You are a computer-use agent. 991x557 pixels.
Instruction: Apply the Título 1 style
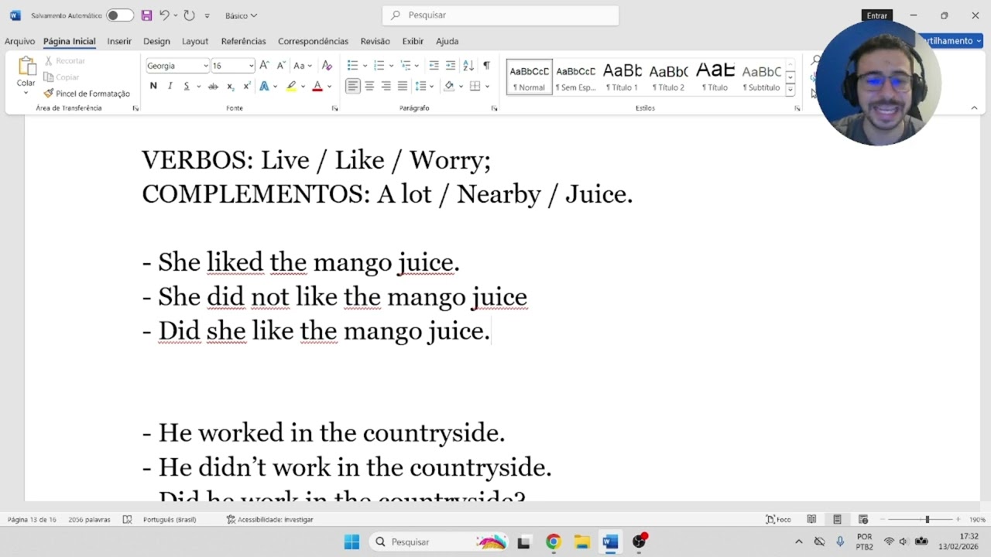tap(622, 77)
